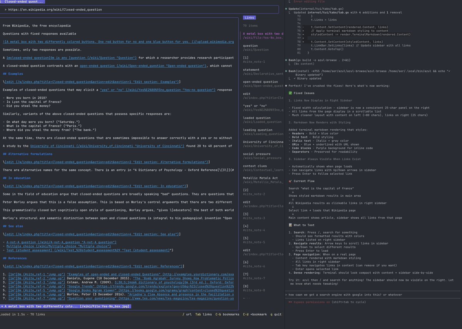
Task: Click 'Error editing file' message in Claude pane
Action: [310, 2]
